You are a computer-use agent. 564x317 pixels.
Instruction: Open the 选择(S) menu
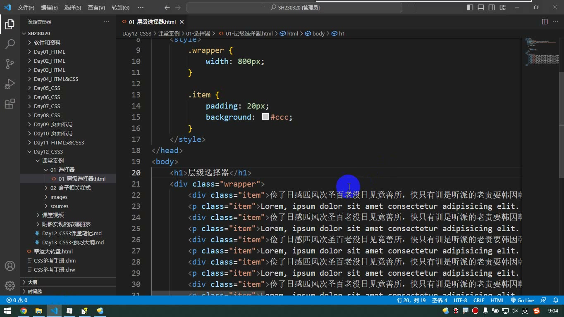pyautogui.click(x=72, y=7)
